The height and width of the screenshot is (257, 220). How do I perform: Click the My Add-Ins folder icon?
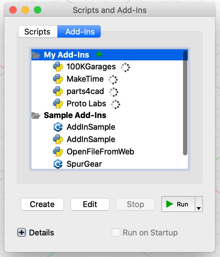point(36,55)
